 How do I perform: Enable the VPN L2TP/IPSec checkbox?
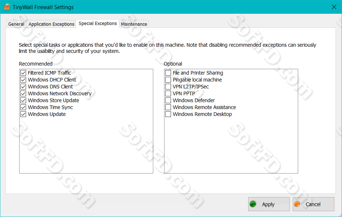point(168,87)
